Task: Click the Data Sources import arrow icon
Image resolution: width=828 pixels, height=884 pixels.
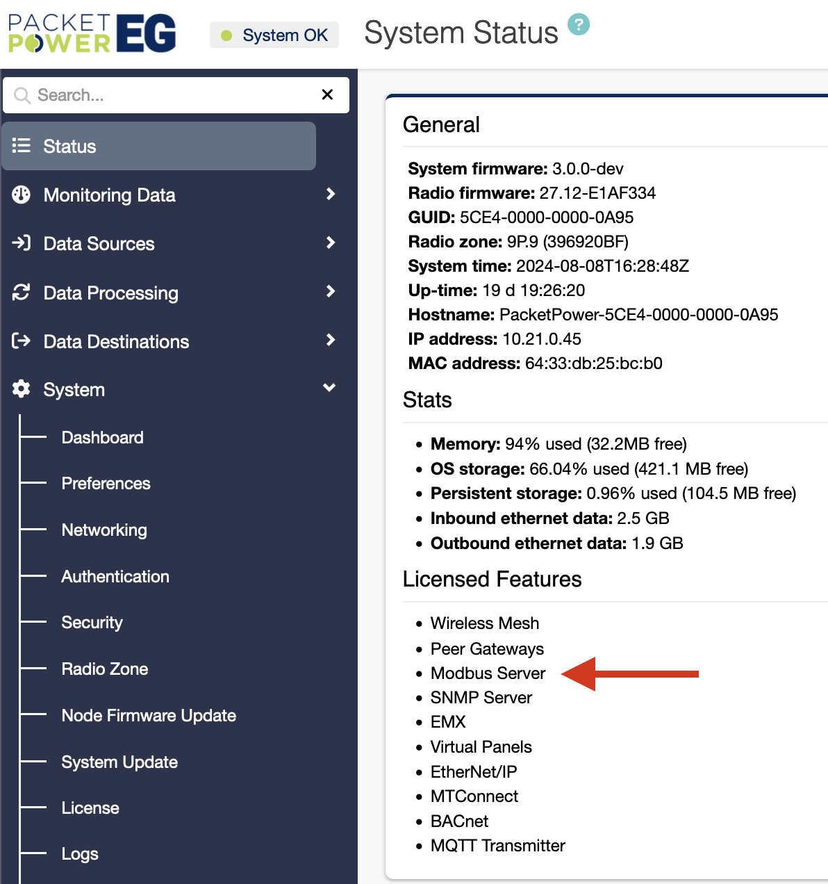Action: tap(21, 243)
